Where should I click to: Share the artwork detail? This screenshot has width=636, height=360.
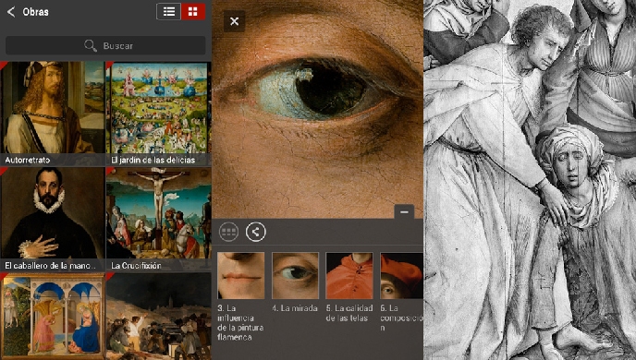(255, 232)
